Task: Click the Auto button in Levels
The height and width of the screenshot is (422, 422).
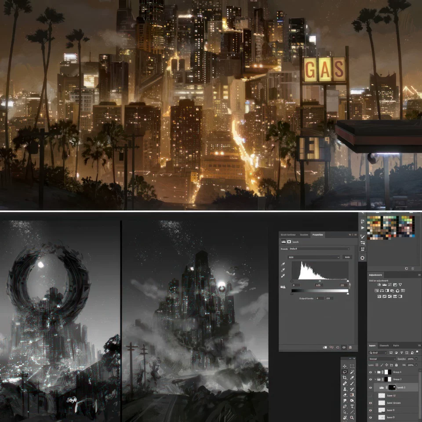Action: click(x=347, y=257)
